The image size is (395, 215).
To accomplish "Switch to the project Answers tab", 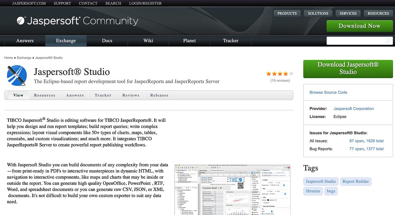I will tap(75, 95).
